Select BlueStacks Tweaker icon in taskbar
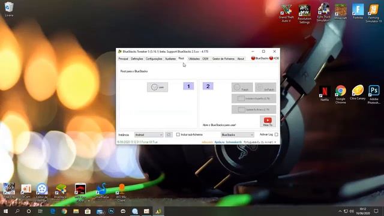This screenshot has width=384, height=216. (158, 211)
